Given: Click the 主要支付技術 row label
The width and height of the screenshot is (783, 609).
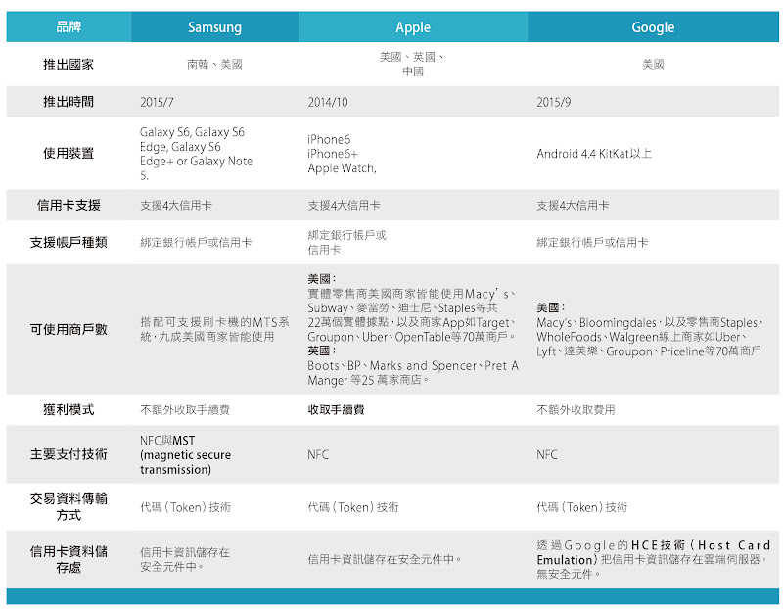Looking at the screenshot, I should [x=69, y=454].
